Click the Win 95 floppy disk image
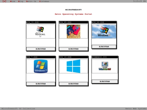Image resolution: width=147 pixels, height=110 pixels. point(73,32)
